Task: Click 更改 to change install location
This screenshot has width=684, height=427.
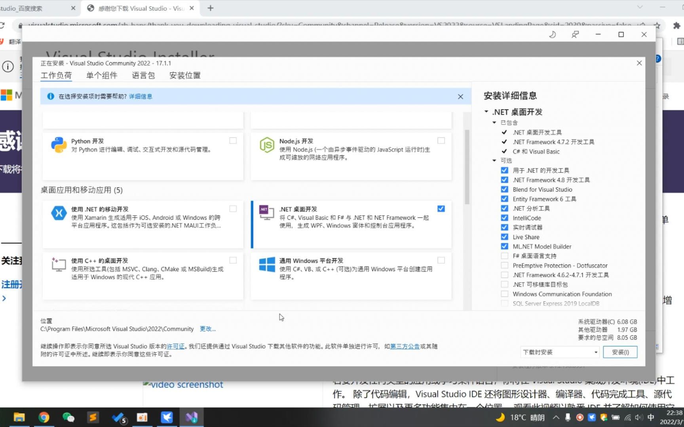Action: (207, 329)
